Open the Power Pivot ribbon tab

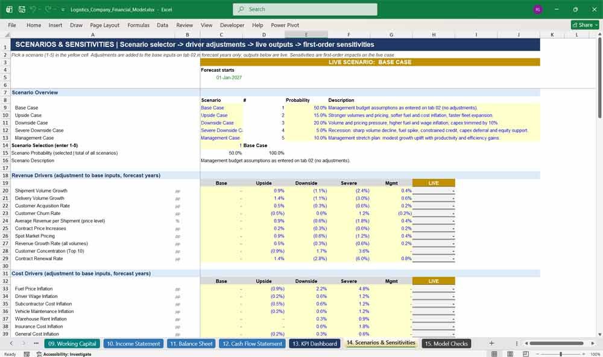tap(285, 25)
